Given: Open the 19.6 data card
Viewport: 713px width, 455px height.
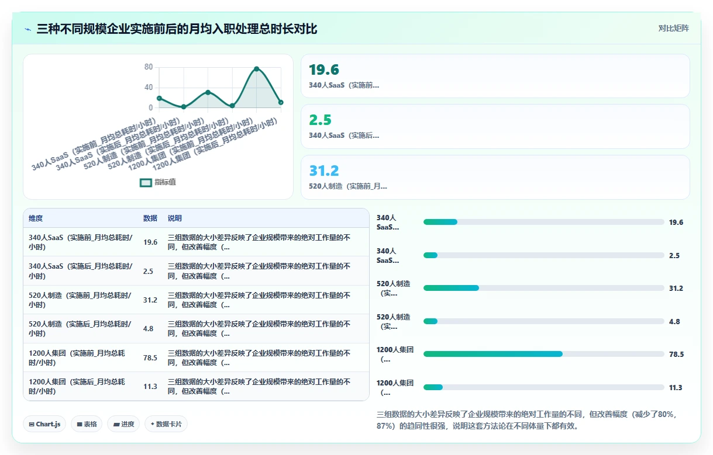Looking at the screenshot, I should tap(495, 76).
